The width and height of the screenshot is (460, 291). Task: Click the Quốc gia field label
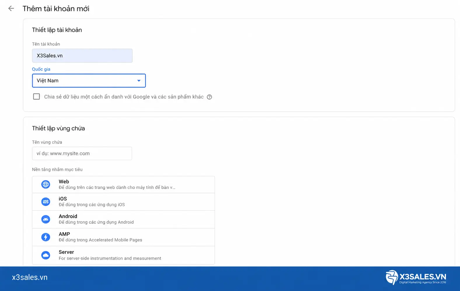click(41, 69)
